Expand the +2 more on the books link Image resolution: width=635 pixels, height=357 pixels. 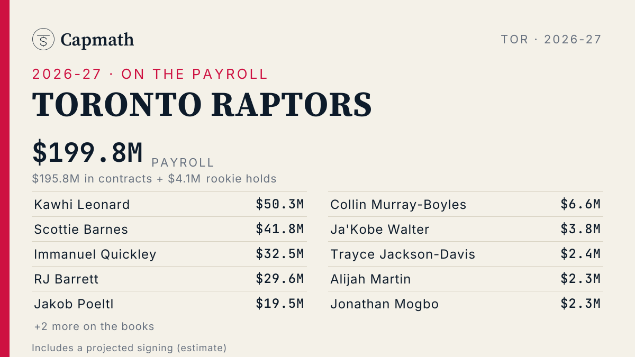[94, 326]
